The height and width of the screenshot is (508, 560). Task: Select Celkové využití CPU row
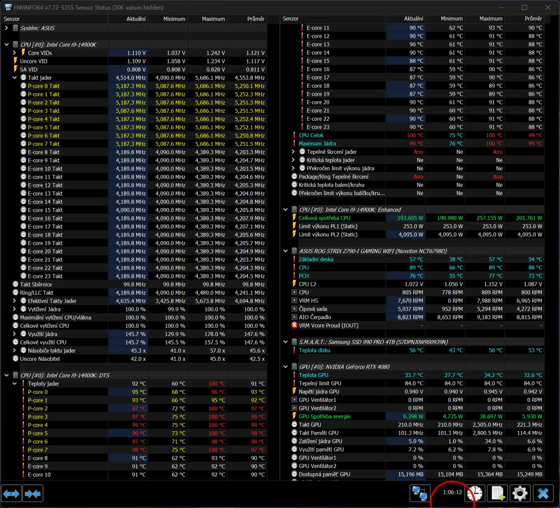(x=134, y=342)
